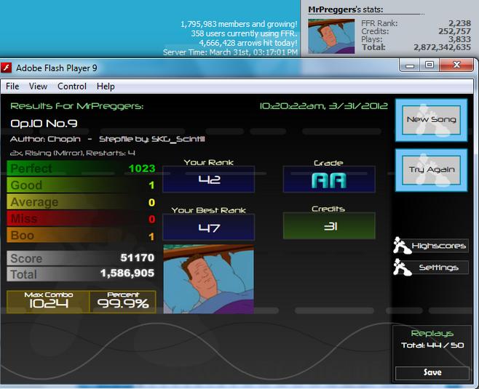Click the AA Grade box
Viewport: 479px width, 389px height.
(329, 180)
